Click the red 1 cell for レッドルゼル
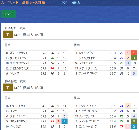Viewport: 139px width, 130px height. [134, 53]
